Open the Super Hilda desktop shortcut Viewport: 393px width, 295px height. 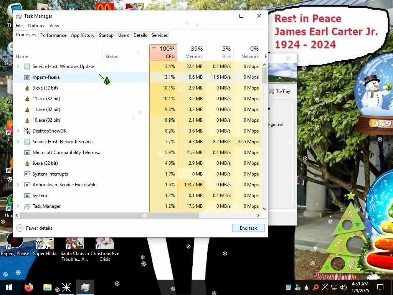coord(45,247)
